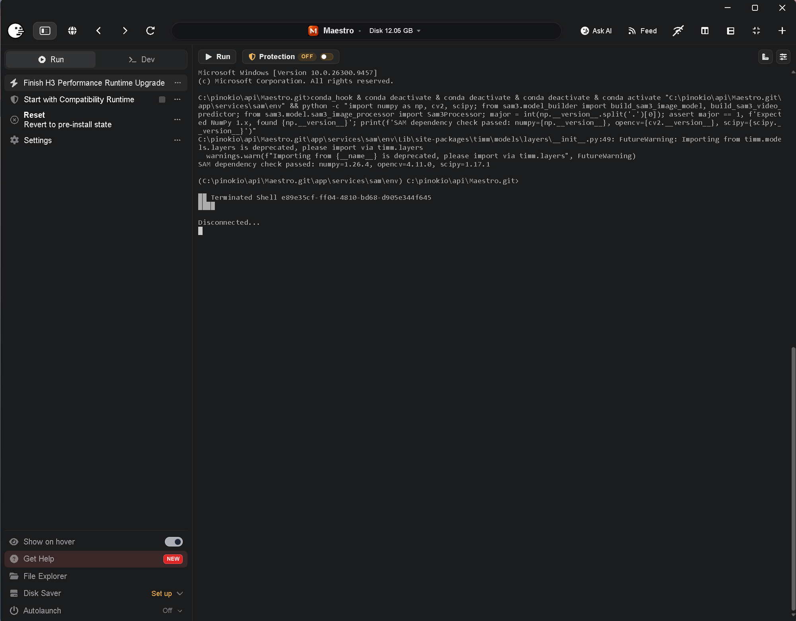
Task: Split view into rows icon
Action: [730, 31]
